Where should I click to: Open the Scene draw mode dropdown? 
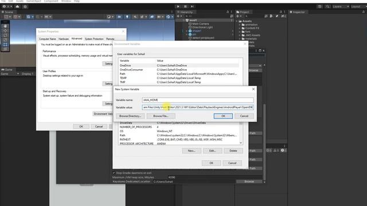click(x=110, y=17)
